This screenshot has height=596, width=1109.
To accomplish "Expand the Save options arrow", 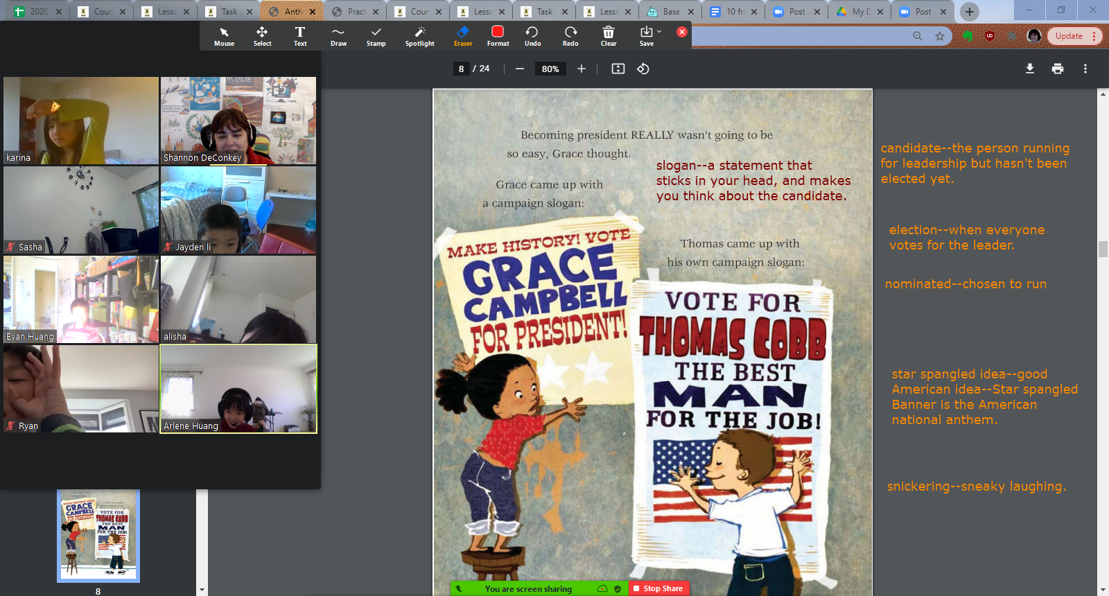I will 659,32.
